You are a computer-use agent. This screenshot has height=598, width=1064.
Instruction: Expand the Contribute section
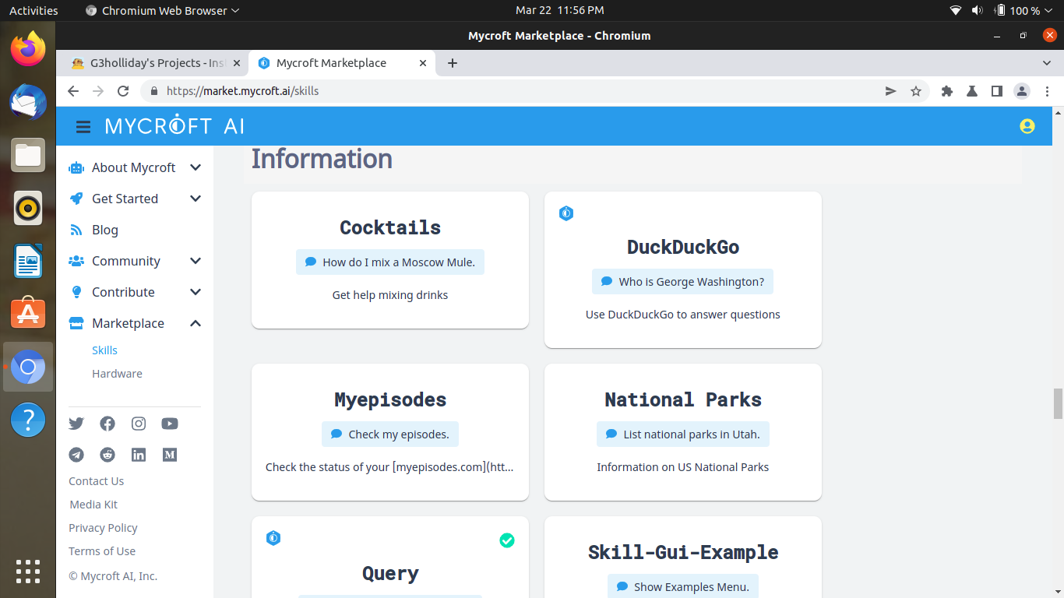(196, 292)
